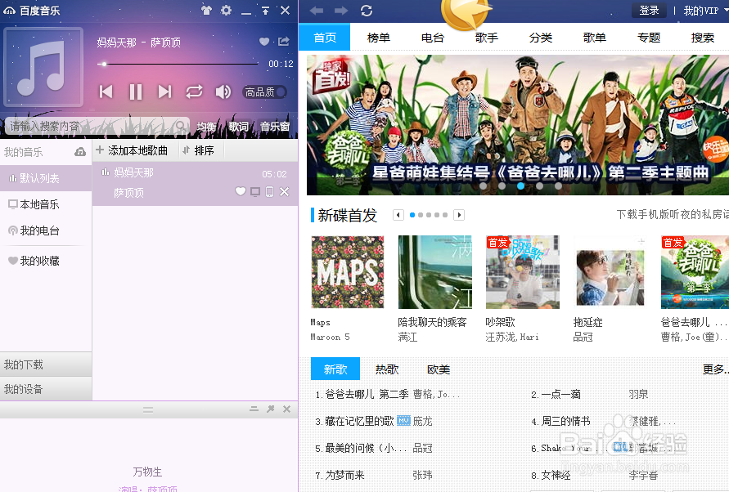The width and height of the screenshot is (729, 492).
Task: Open Maps album by Maroon 5
Action: (x=348, y=272)
